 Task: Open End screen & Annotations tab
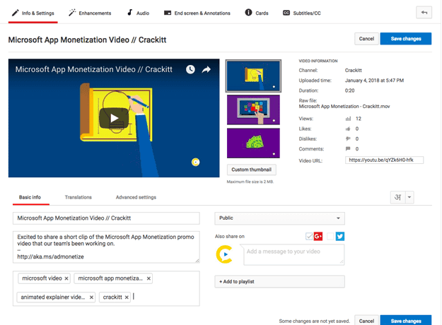click(x=197, y=13)
